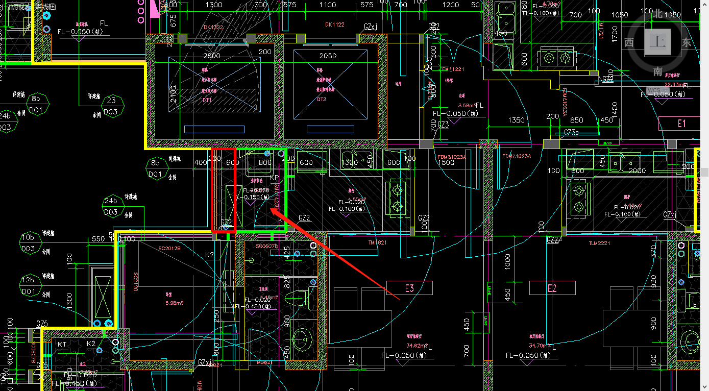Select the 34.70m² area text
This screenshot has width=709, height=391.
[x=540, y=346]
